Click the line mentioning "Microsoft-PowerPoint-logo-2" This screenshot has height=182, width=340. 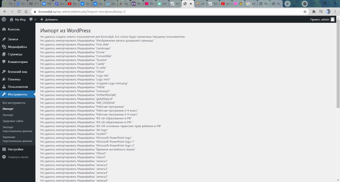pyautogui.click(x=88, y=146)
